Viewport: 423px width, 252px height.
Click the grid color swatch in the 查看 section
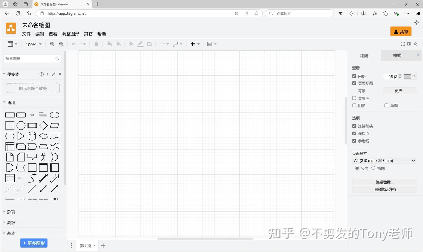(407, 76)
